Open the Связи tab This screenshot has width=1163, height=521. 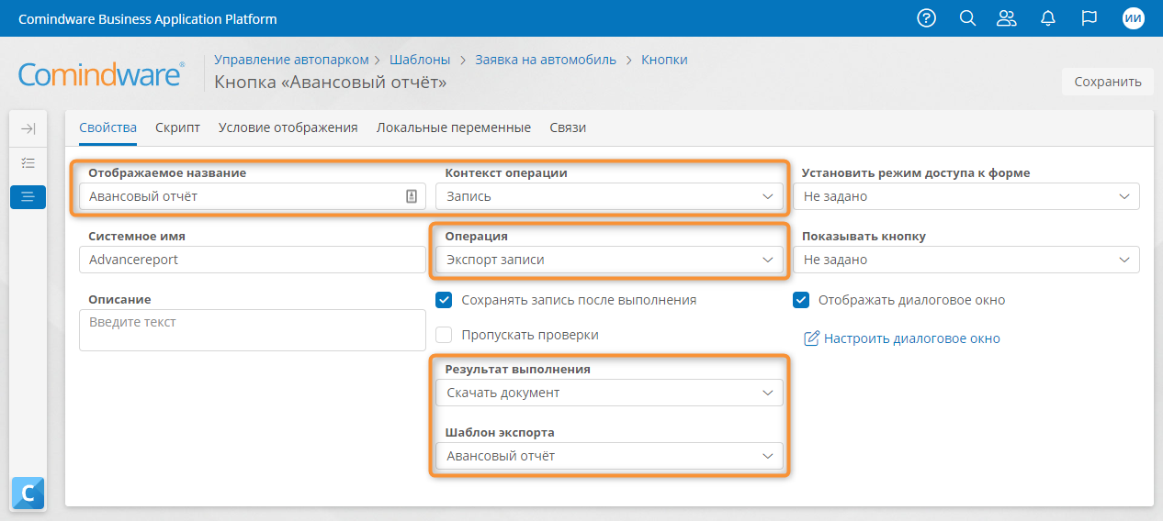click(x=568, y=127)
